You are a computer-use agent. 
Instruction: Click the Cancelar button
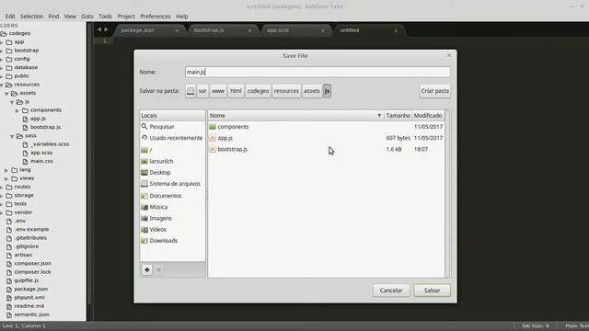[x=391, y=291]
